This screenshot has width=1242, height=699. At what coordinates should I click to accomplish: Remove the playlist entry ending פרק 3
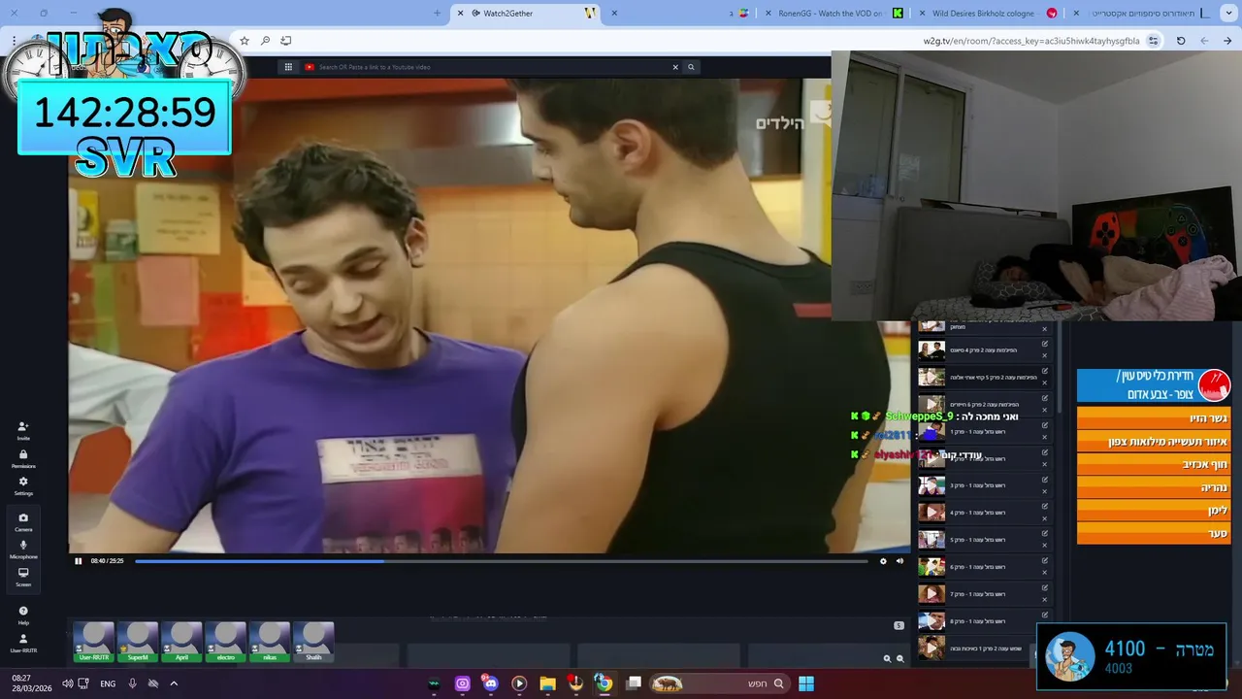pos(1045,490)
